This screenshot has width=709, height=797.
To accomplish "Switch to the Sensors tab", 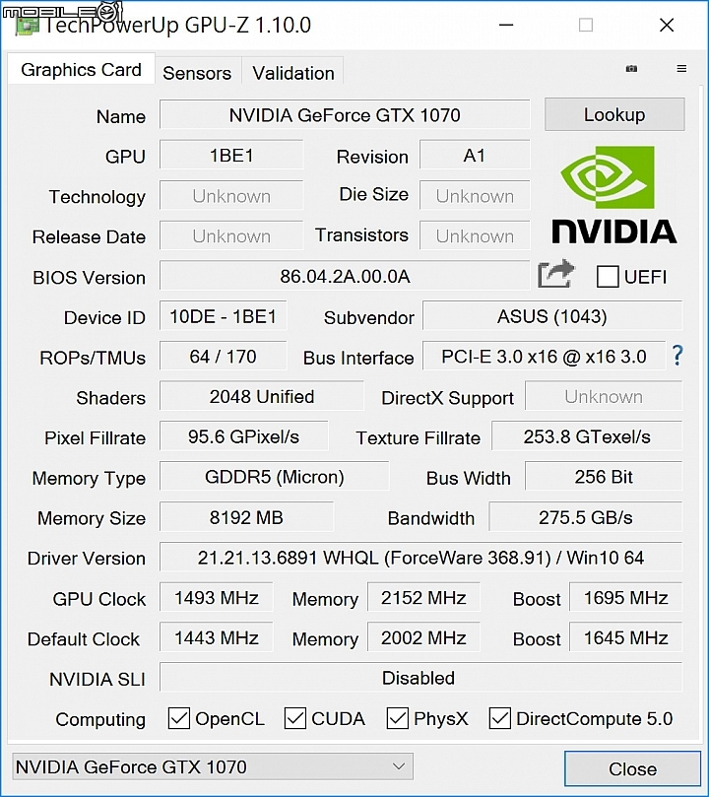I will pyautogui.click(x=197, y=73).
